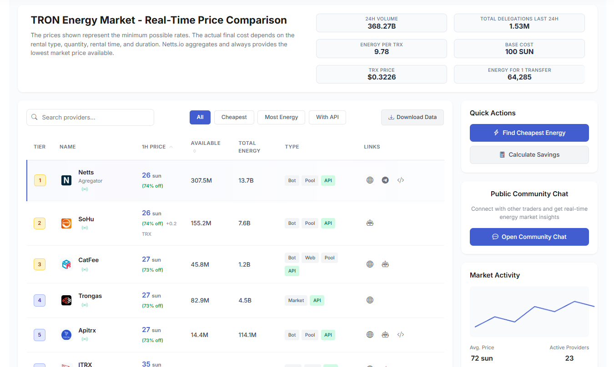
Task: Switch to the "All" providers tab
Action: pyautogui.click(x=200, y=117)
